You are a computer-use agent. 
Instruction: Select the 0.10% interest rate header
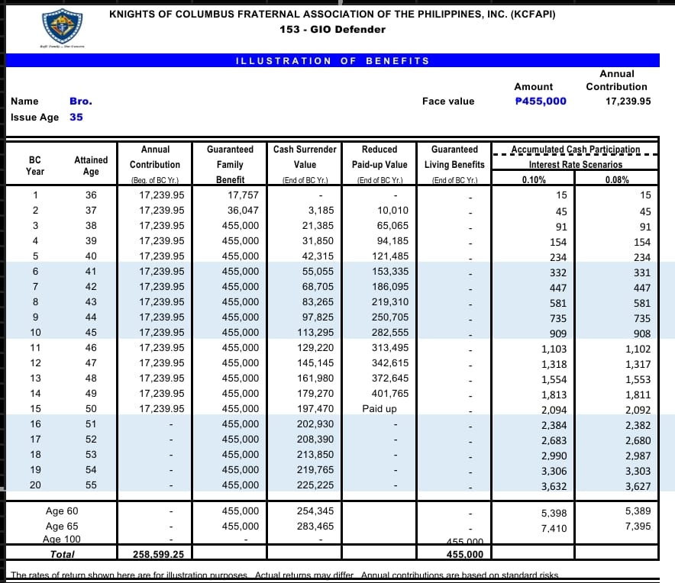pyautogui.click(x=534, y=180)
